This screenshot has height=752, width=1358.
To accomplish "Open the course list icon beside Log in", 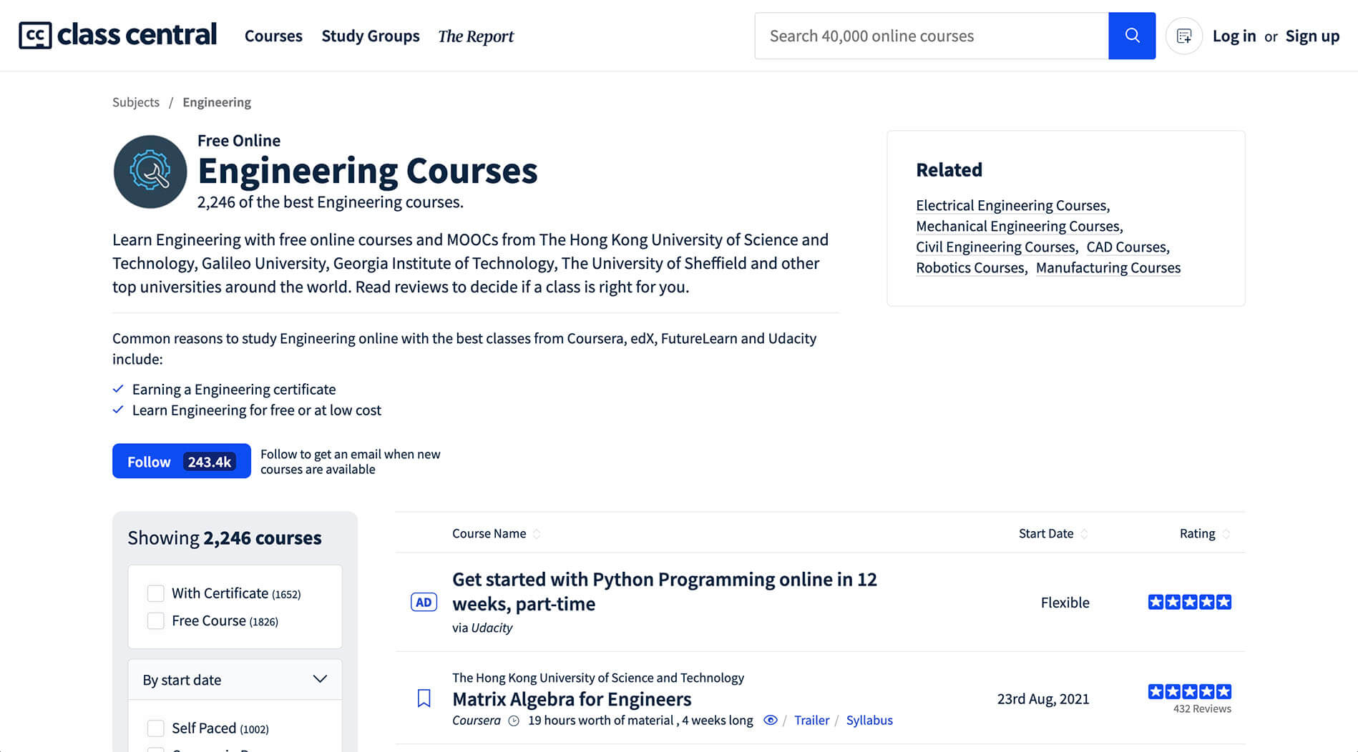I will pyautogui.click(x=1184, y=36).
